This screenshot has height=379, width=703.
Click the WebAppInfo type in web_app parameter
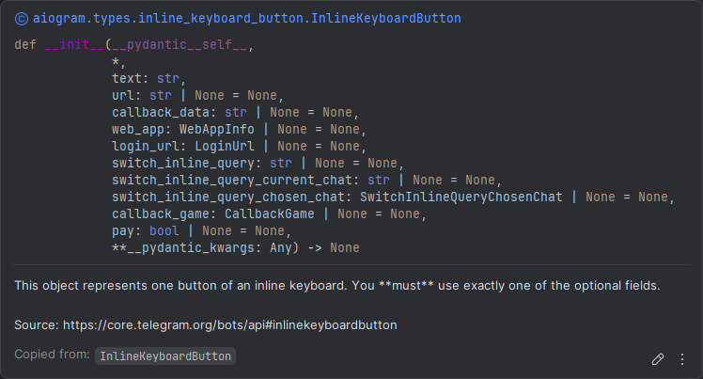[217, 129]
